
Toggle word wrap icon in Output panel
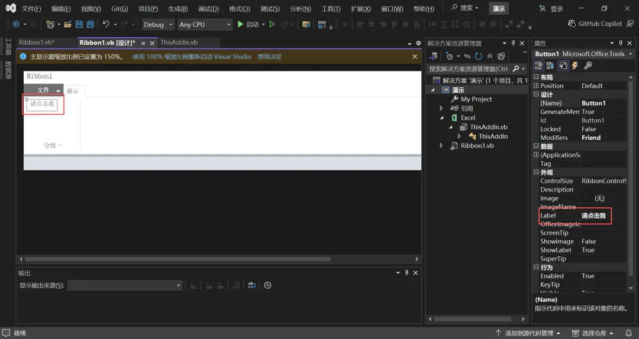pyautogui.click(x=252, y=285)
